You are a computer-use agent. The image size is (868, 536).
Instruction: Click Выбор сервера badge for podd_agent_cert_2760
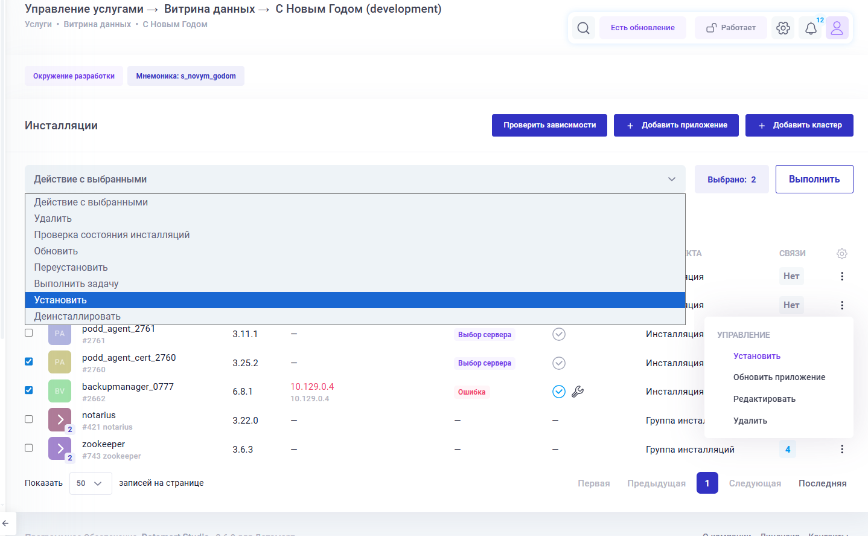(485, 363)
